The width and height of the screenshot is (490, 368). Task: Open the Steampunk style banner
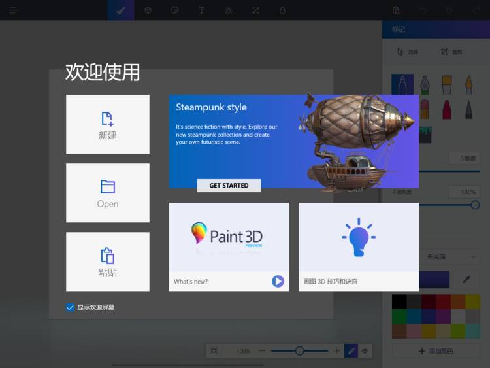[294, 141]
